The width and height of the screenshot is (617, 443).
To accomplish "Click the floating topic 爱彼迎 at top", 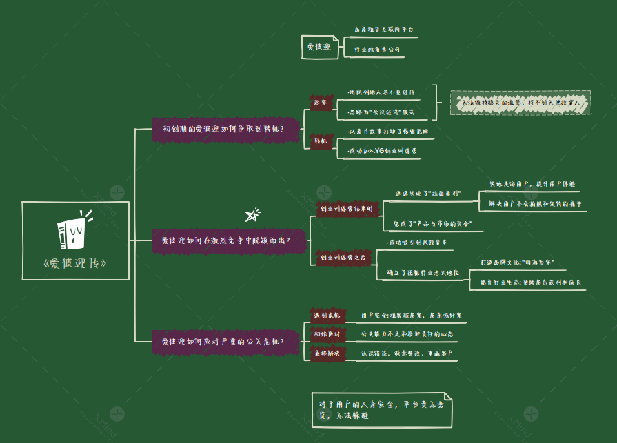I will [319, 48].
